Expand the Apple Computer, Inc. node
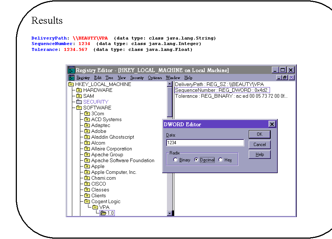 point(87,172)
